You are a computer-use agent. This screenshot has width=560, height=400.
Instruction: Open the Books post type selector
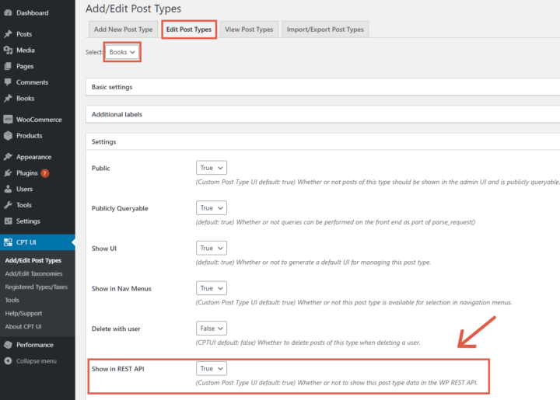point(122,52)
